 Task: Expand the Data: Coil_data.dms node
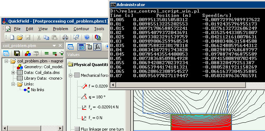[x=13, y=72]
